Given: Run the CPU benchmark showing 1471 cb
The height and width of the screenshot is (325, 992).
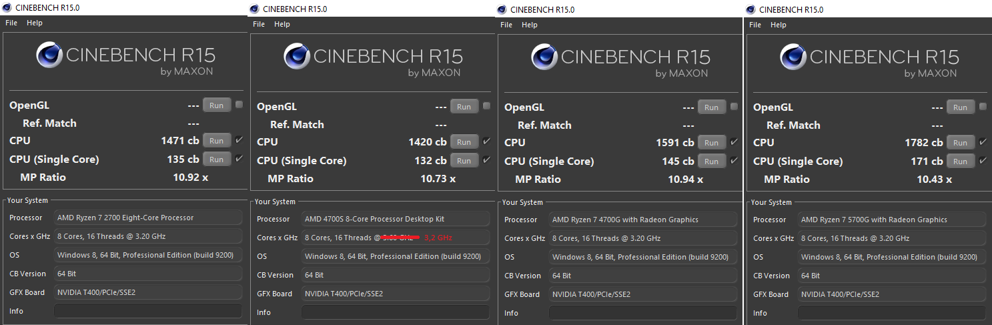Looking at the screenshot, I should pos(217,141).
